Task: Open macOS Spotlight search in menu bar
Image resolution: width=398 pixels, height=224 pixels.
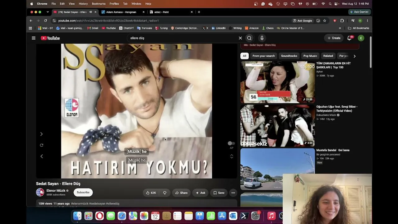Action: [x=330, y=4]
